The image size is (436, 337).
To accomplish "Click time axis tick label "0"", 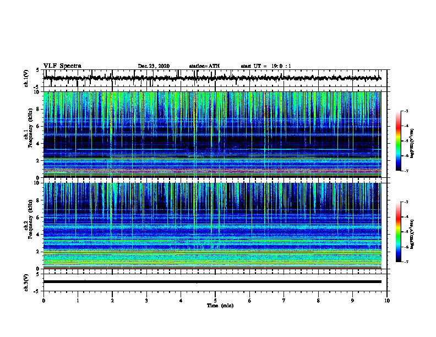I will (x=43, y=301).
